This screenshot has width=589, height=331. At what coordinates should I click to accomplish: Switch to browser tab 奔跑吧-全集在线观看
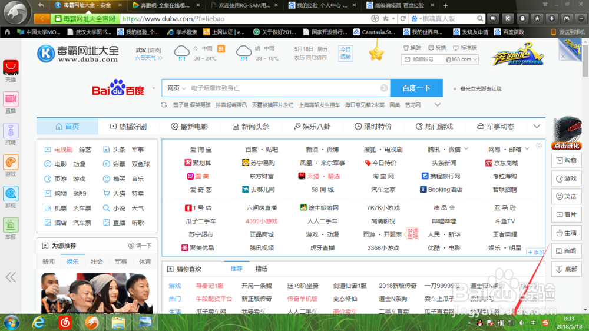(x=166, y=5)
